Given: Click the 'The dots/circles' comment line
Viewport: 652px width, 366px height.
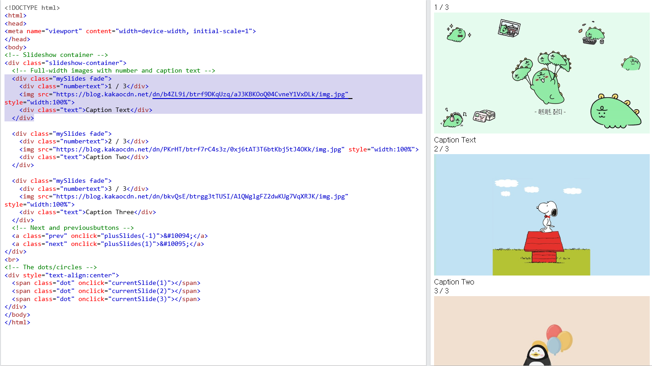Looking at the screenshot, I should coord(51,267).
